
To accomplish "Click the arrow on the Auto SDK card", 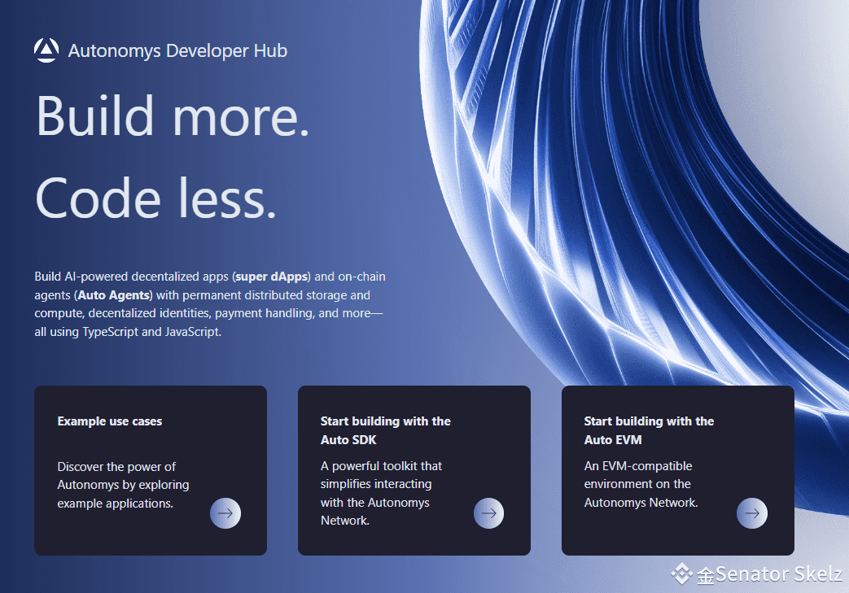I will (488, 513).
